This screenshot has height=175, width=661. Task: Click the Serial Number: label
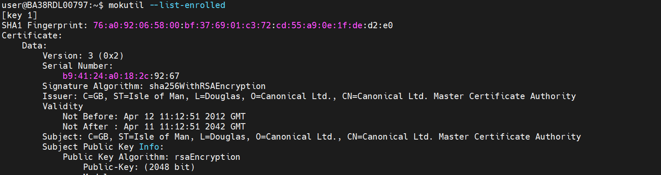[x=78, y=66]
